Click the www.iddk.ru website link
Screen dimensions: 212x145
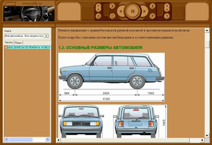32,3
